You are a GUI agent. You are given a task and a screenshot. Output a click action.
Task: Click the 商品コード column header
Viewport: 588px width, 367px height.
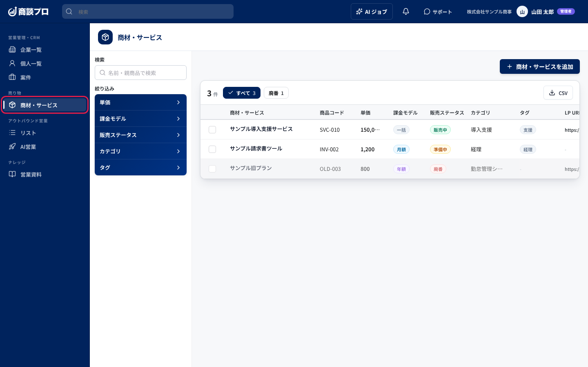coord(332,113)
